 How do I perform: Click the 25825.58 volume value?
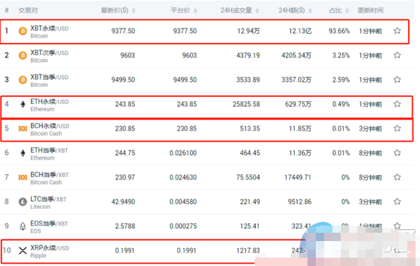pos(247,104)
